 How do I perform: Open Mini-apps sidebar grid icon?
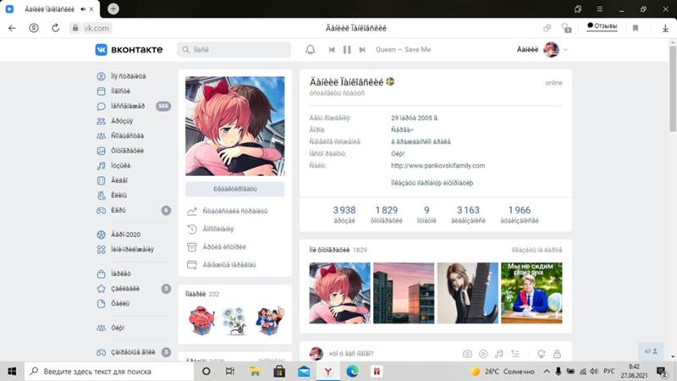point(101,249)
